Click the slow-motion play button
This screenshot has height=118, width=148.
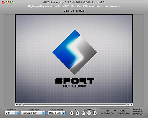89,113
